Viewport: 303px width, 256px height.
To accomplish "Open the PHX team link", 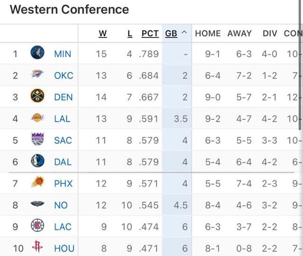I will pyautogui.click(x=63, y=183).
